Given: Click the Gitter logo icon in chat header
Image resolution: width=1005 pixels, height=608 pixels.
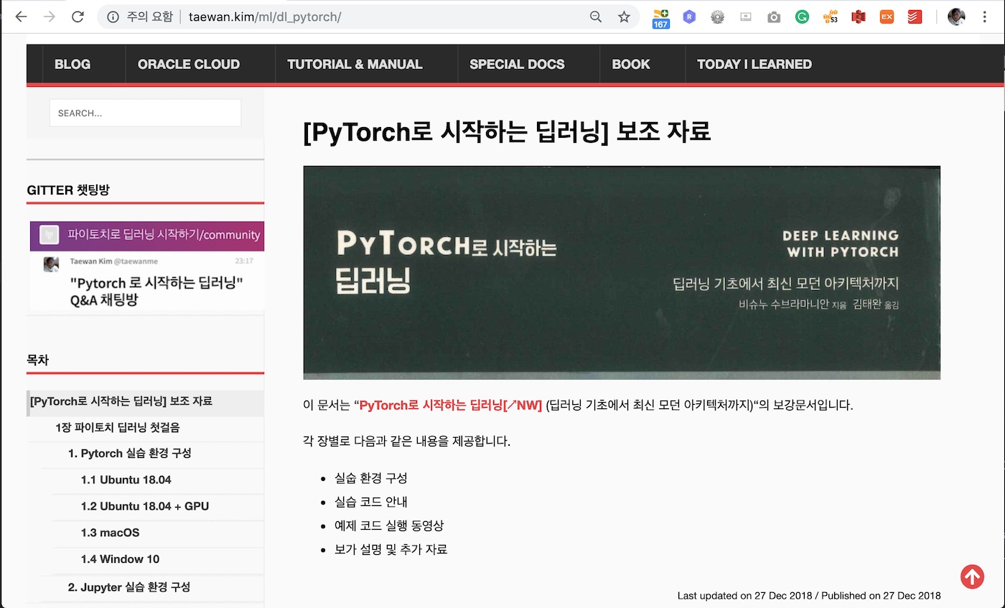Looking at the screenshot, I should pos(49,235).
